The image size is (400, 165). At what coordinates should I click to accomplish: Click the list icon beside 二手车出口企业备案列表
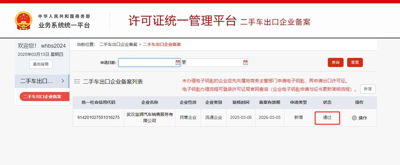[x=77, y=81]
